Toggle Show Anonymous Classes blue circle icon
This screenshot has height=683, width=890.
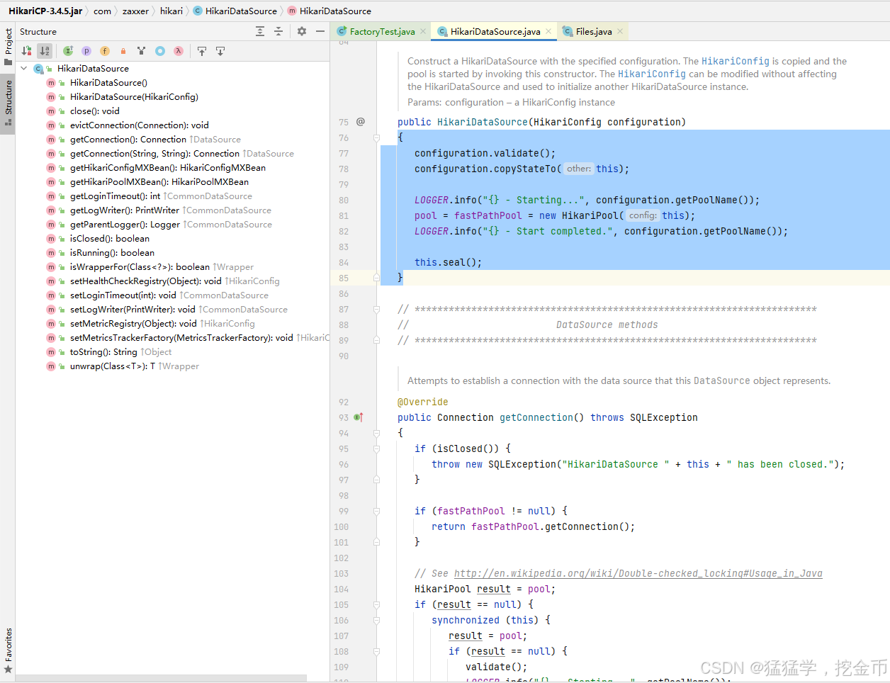[x=160, y=51]
